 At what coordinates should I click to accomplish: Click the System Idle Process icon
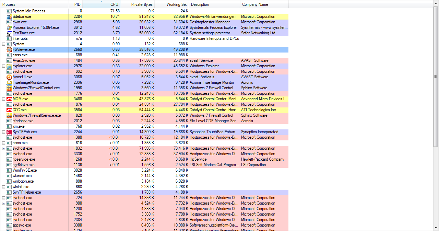(9, 11)
